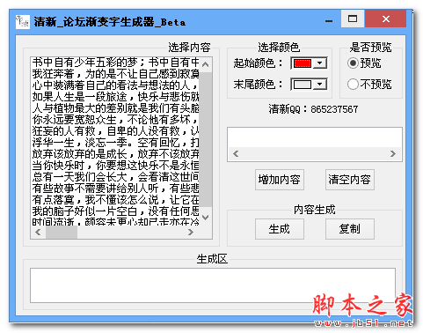This screenshot has height=333, width=423.
Task: Click the 清新QQ：865237567 text
Action: (x=313, y=109)
